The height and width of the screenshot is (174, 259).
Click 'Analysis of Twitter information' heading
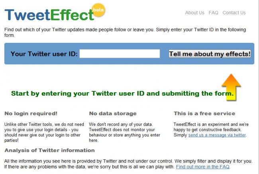(x=49, y=151)
